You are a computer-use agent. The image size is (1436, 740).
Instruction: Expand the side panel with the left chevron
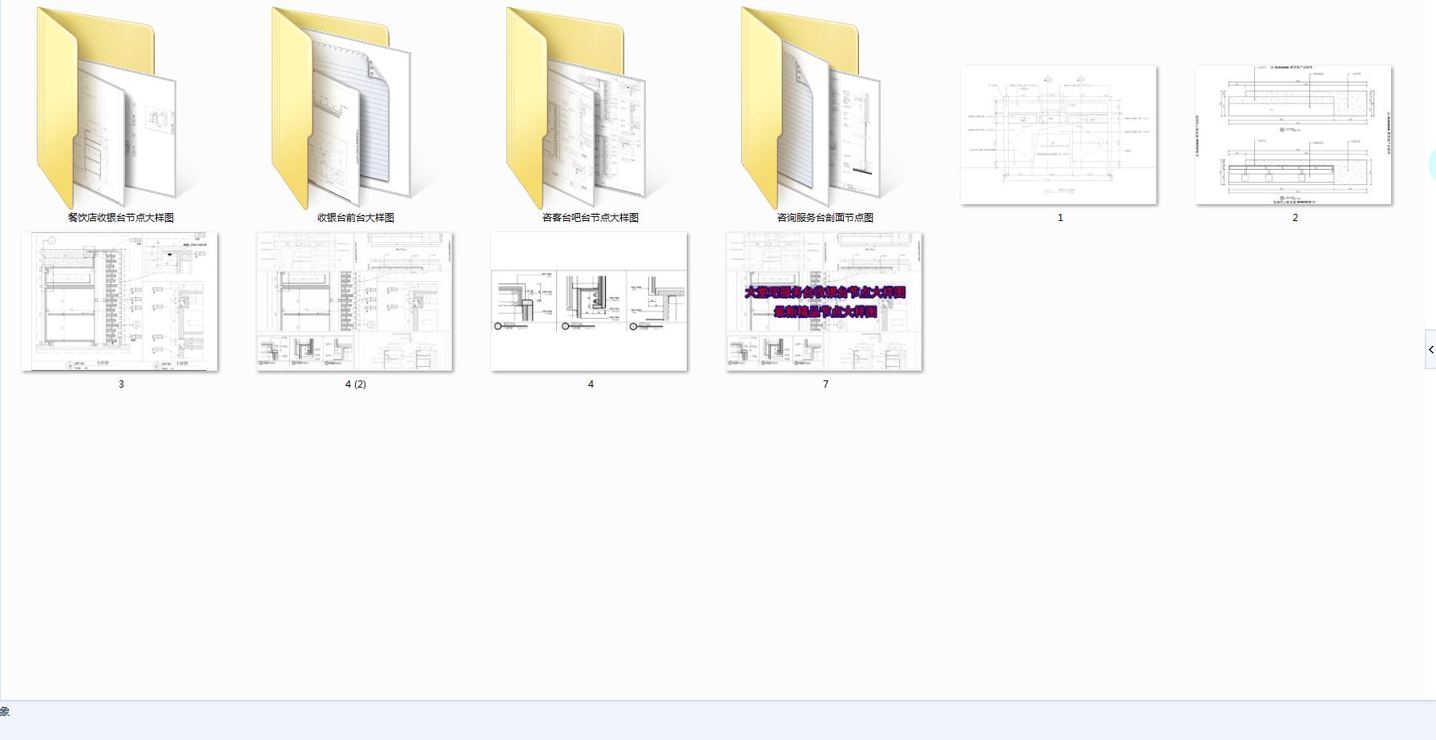click(x=1430, y=349)
